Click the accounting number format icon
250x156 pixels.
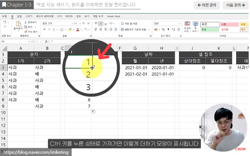(156, 30)
